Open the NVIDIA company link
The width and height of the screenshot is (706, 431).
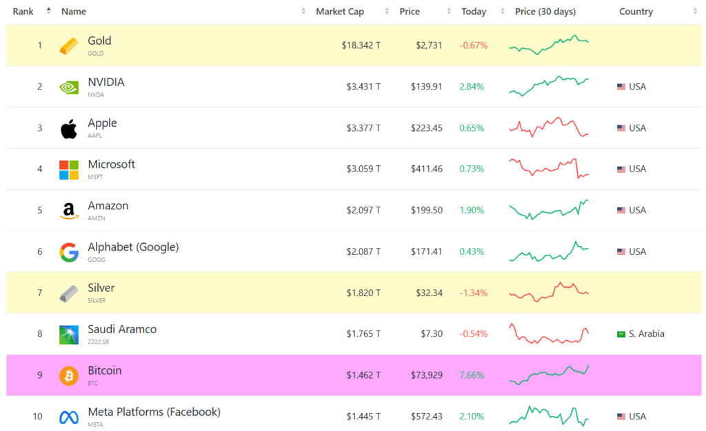105,82
